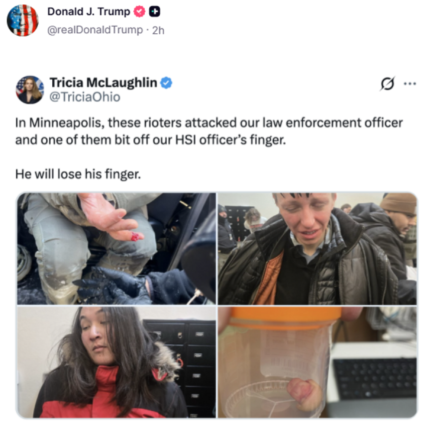Click the Grok slashed-circle icon on the tweet
The image size is (438, 430).
388,83
